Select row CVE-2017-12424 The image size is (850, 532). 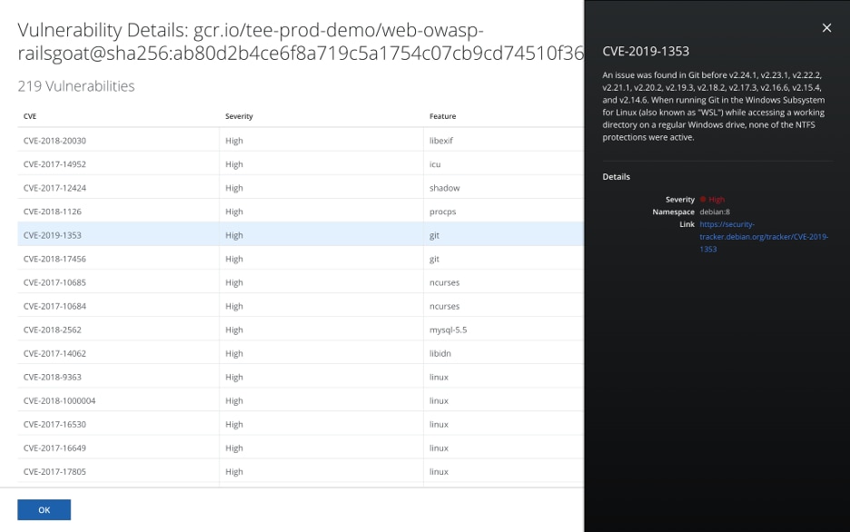[301, 188]
